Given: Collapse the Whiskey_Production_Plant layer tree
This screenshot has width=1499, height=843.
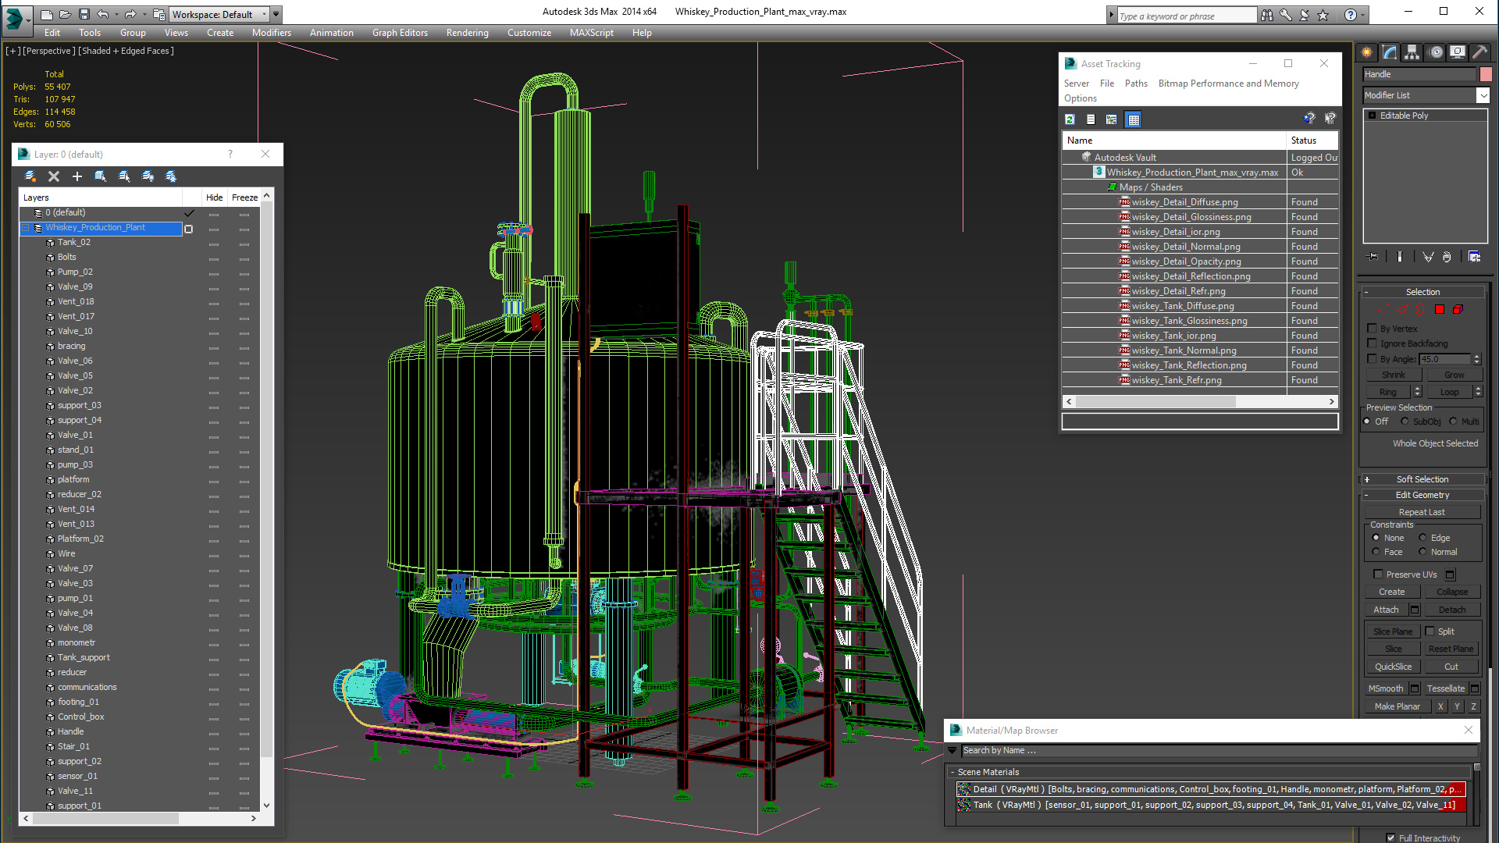Looking at the screenshot, I should pos(26,228).
